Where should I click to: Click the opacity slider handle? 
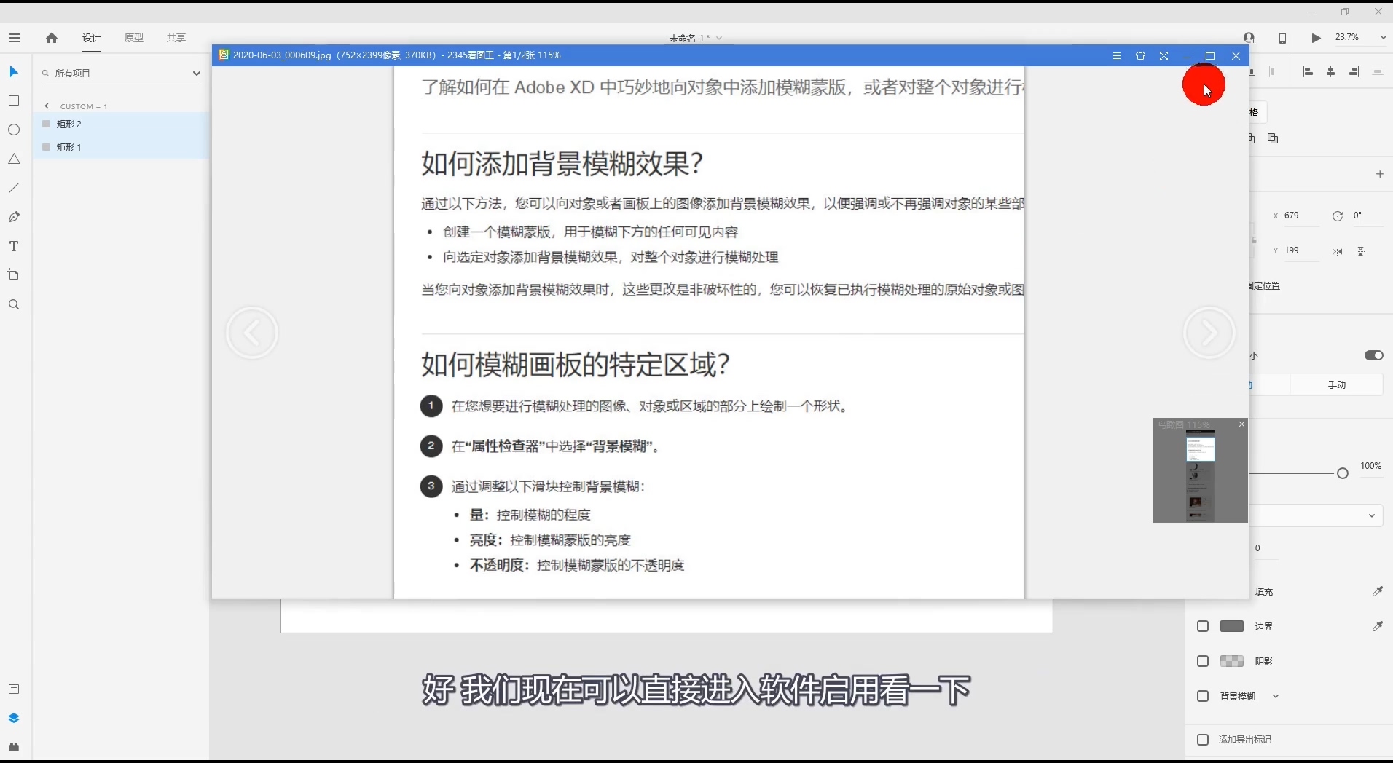pyautogui.click(x=1343, y=473)
